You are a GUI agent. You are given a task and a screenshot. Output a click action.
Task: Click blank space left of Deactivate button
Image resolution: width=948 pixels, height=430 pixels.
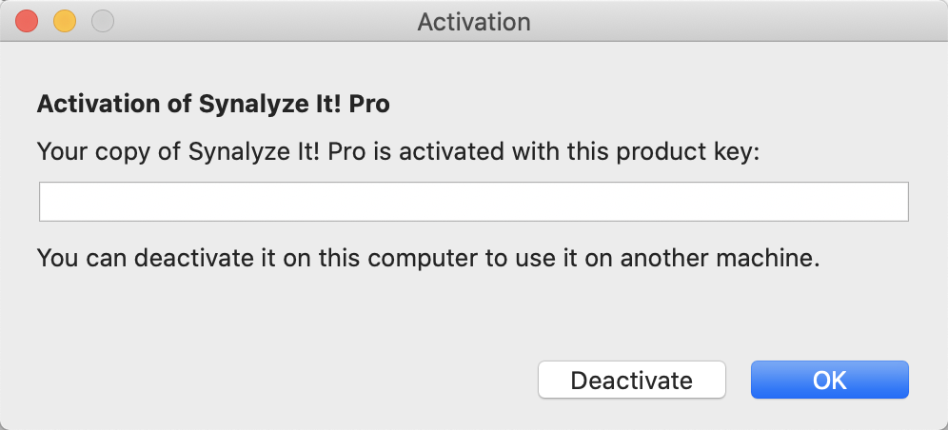[286, 381]
